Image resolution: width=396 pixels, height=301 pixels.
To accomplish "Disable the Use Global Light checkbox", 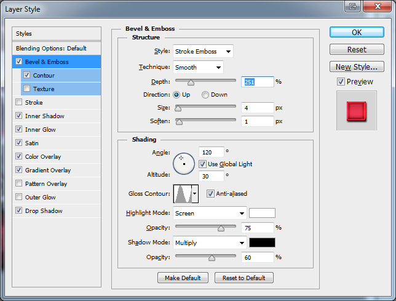I will (x=203, y=164).
